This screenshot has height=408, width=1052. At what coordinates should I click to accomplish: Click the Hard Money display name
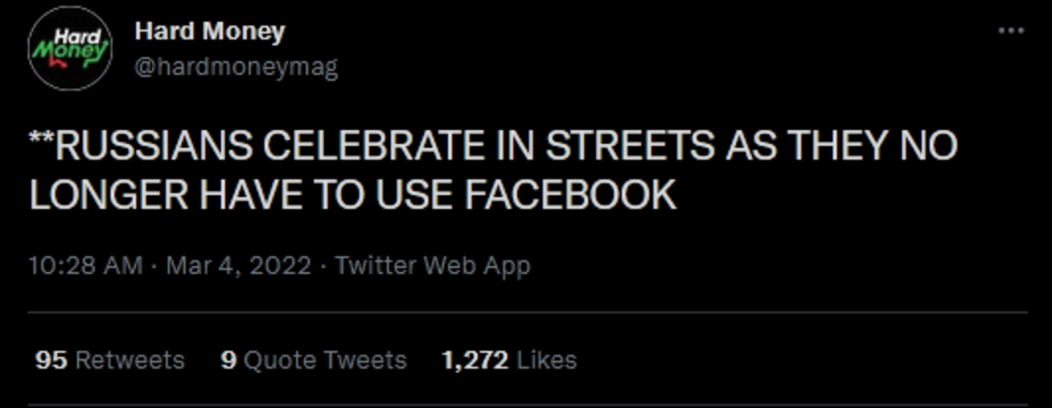(209, 32)
